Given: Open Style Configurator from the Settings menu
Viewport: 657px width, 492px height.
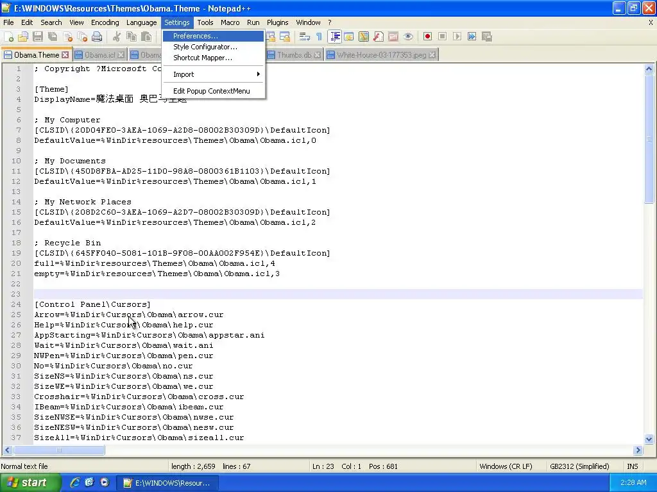Looking at the screenshot, I should (214, 47).
